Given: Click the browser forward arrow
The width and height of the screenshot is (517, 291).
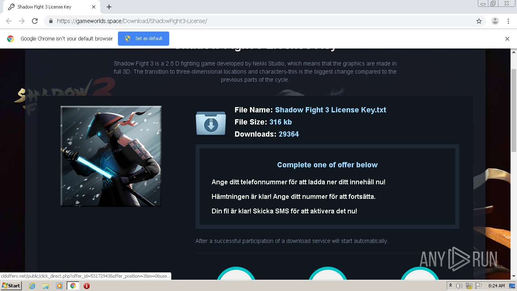Looking at the screenshot, I should click(x=22, y=21).
